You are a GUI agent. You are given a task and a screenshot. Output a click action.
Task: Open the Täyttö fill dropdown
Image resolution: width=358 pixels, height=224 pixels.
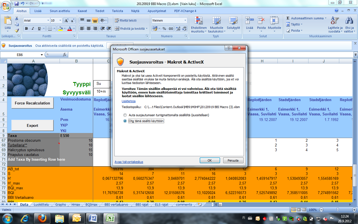(295, 24)
